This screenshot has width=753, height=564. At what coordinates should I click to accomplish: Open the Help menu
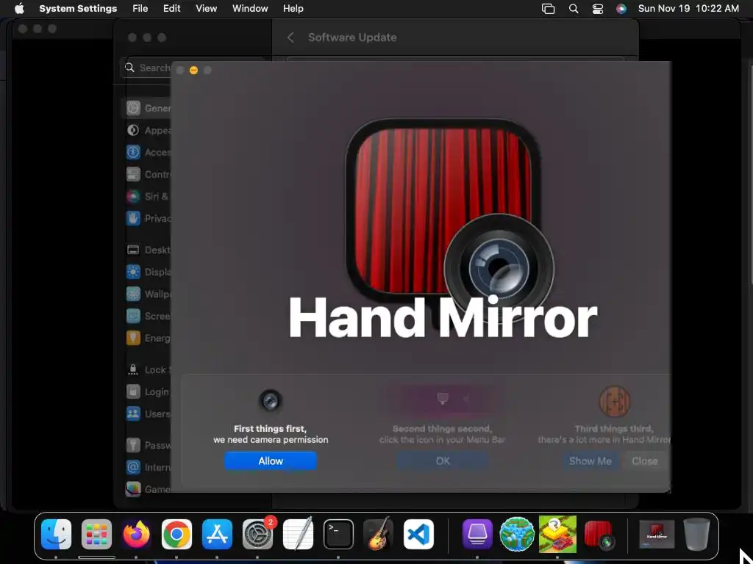click(x=293, y=8)
